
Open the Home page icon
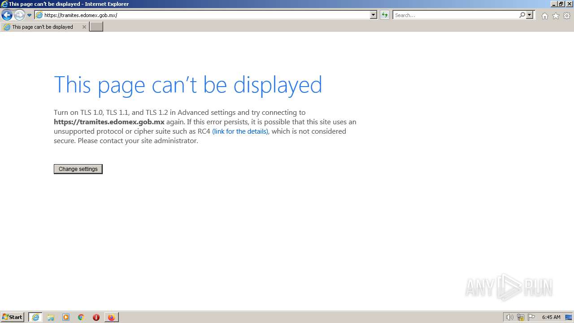544,16
